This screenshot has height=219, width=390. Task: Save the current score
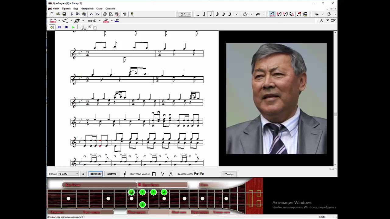[x=64, y=14]
